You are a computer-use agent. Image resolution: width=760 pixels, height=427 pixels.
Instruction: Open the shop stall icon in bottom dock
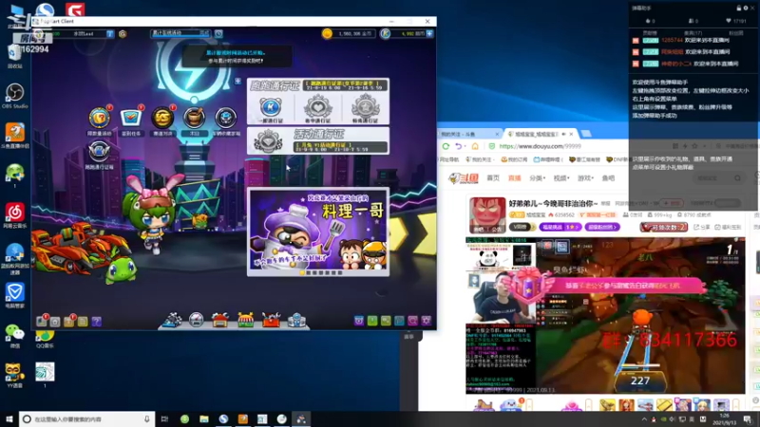246,320
